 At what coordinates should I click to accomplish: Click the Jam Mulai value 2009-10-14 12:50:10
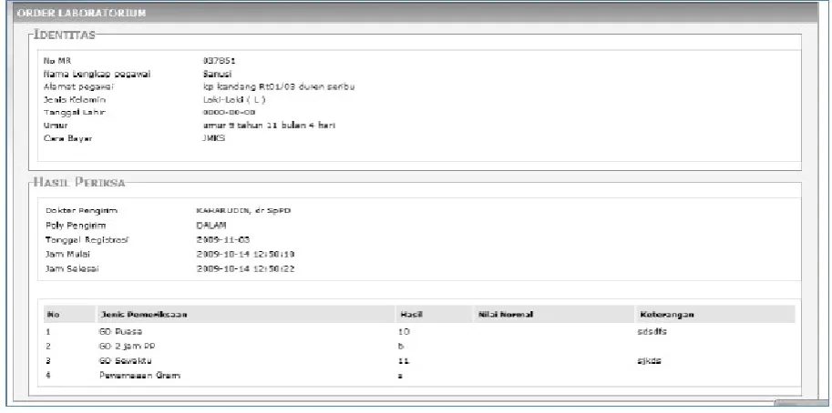pos(245,254)
